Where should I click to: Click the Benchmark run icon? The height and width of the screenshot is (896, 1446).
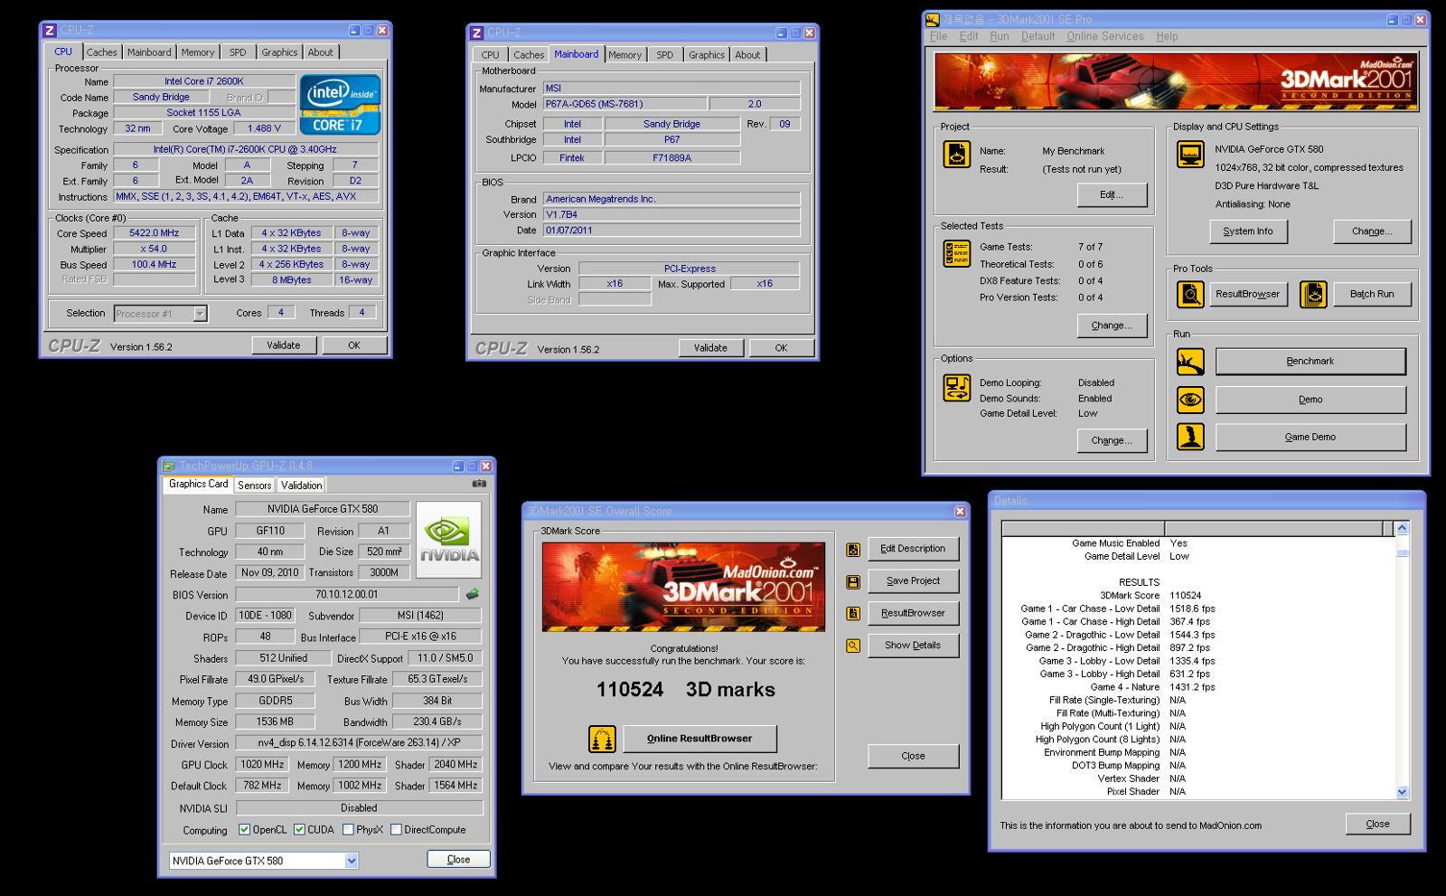click(x=1190, y=362)
